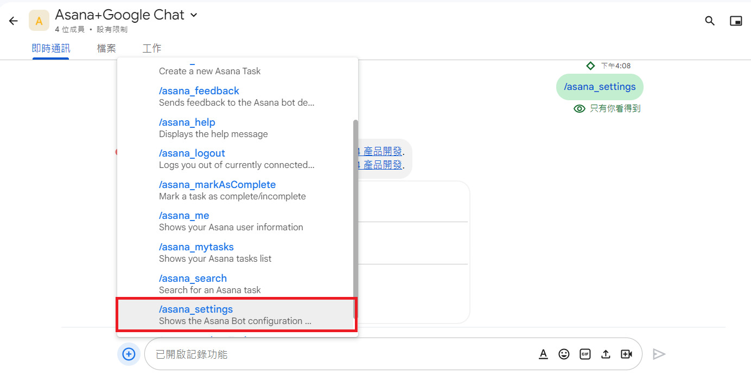Click the 4 位成員 members text
751x382 pixels.
click(x=70, y=29)
